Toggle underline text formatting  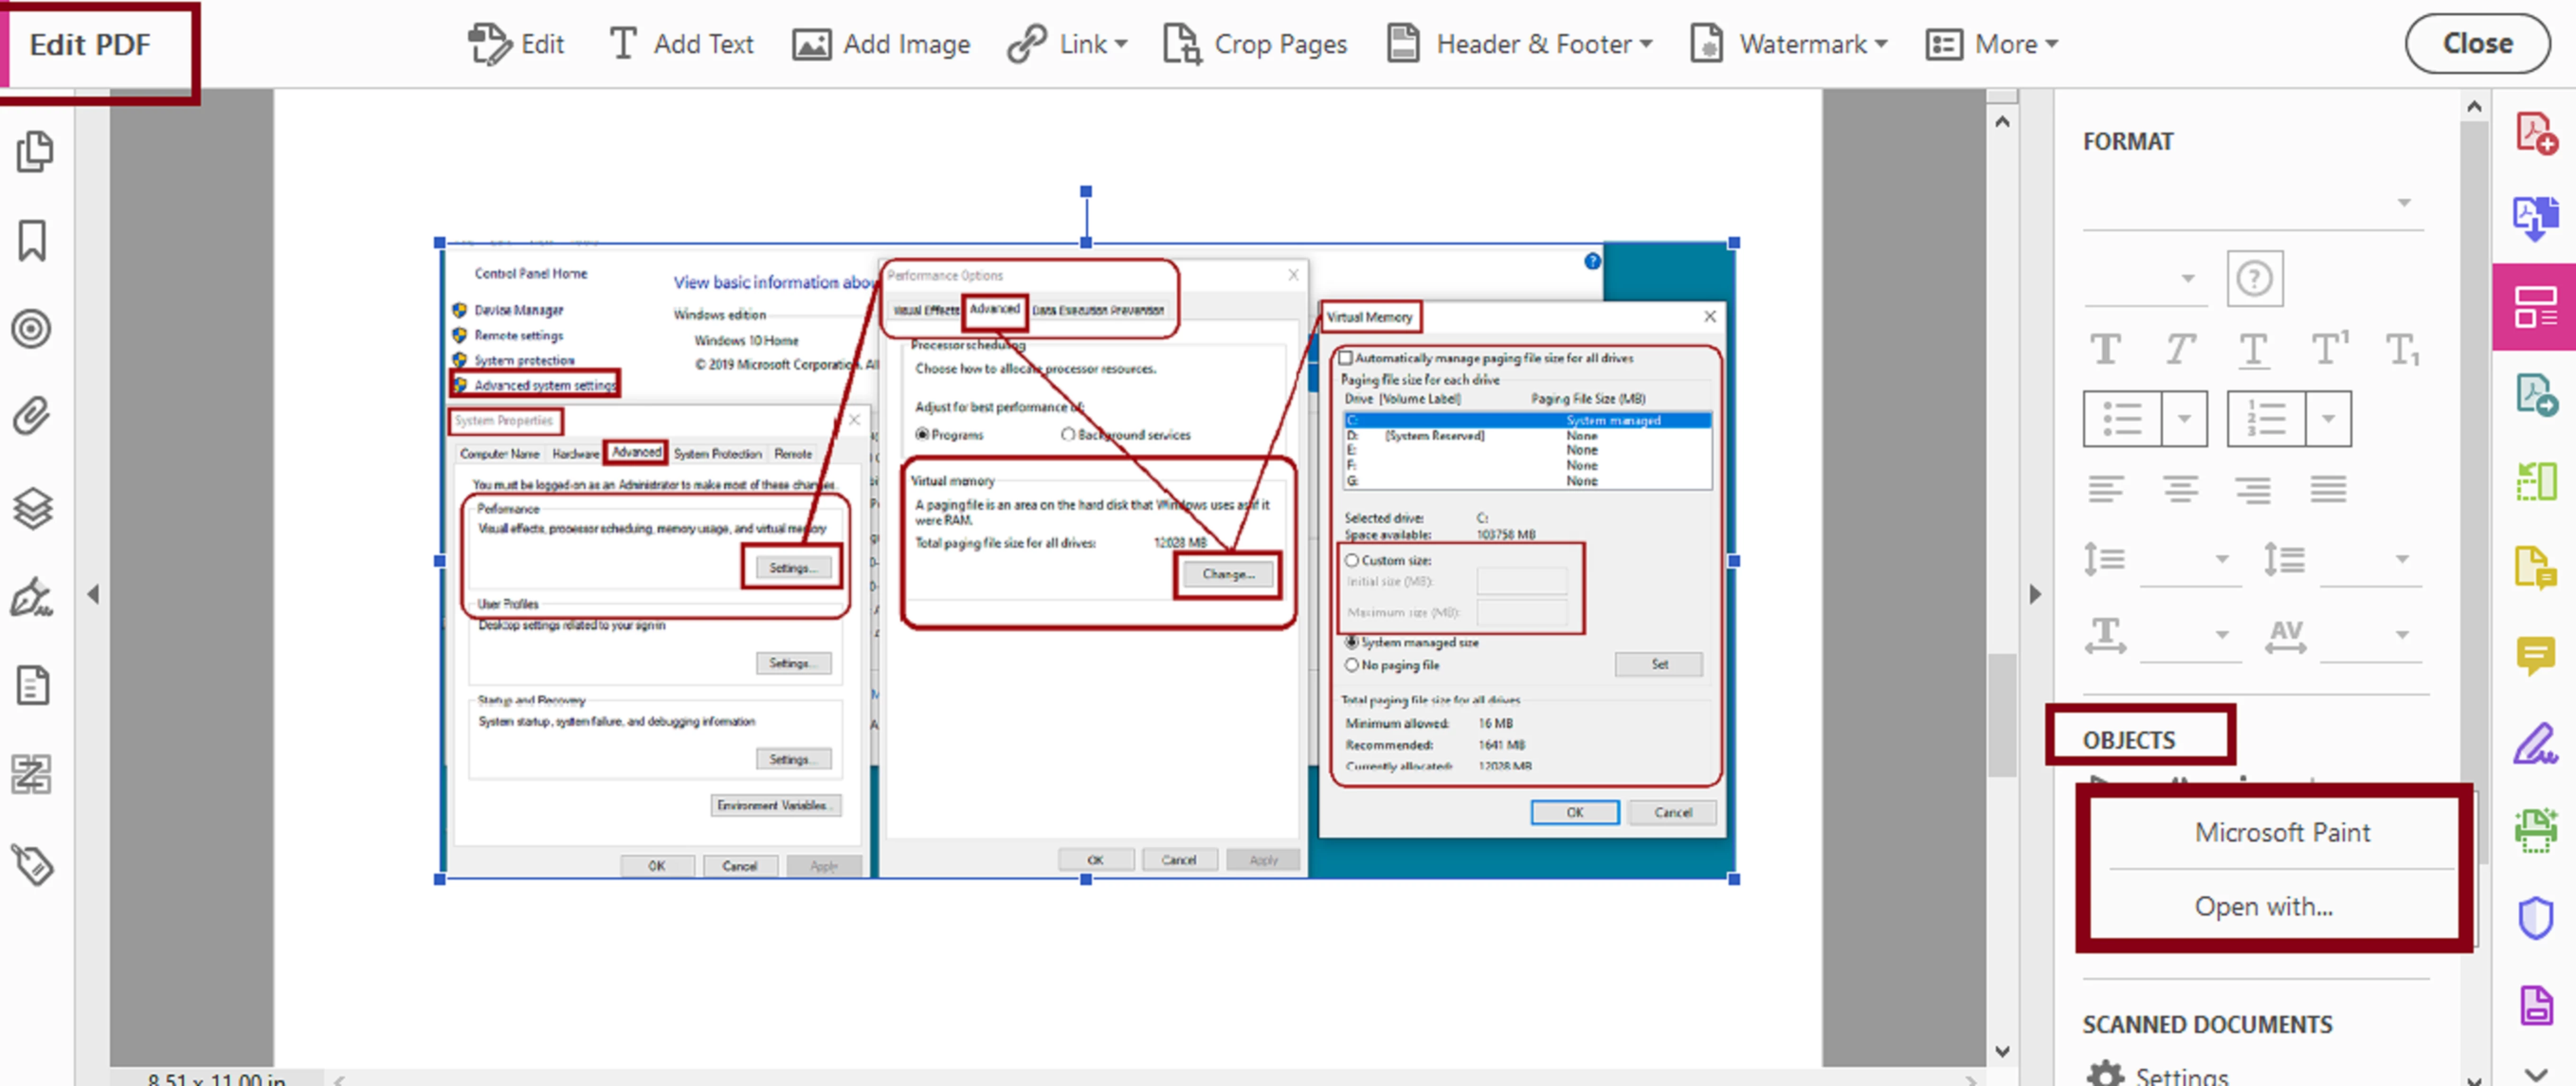tap(2253, 350)
